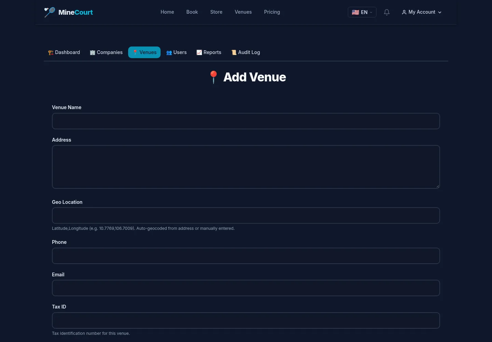Click the user profile icon beside My Account
Image resolution: width=492 pixels, height=342 pixels.
(404, 12)
